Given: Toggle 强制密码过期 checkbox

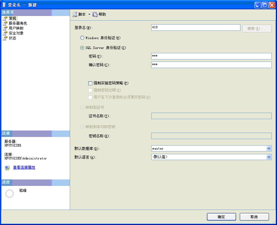Looking at the screenshot, I should tap(90, 90).
